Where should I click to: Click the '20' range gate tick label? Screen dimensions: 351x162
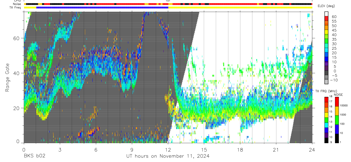coord(16,108)
